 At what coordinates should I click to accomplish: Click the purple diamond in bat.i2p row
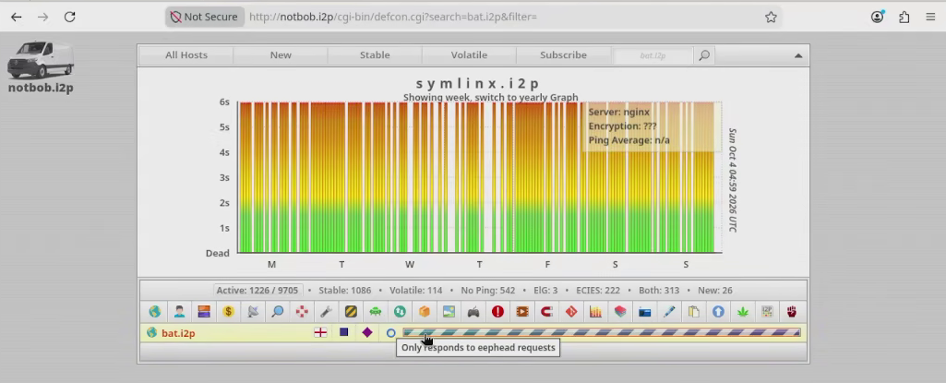click(367, 332)
